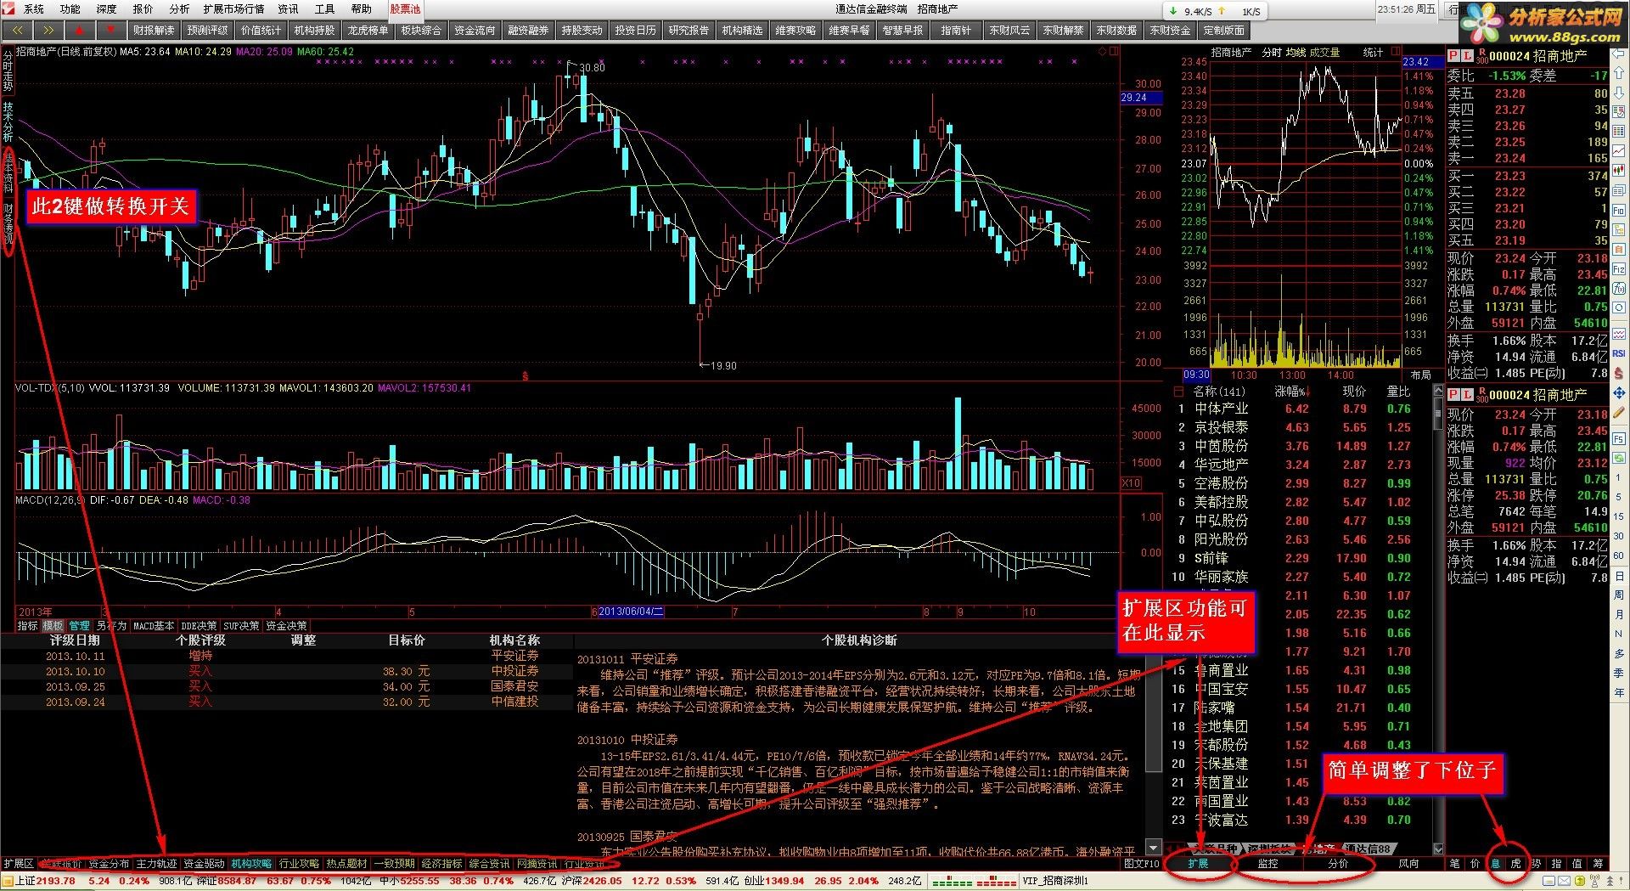
Task: Click the RSI indicator sidebar icon
Action: [1619, 353]
